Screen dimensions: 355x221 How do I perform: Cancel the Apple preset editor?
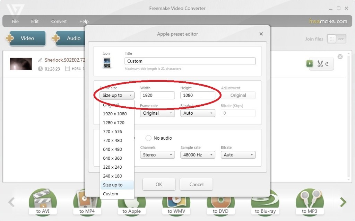coord(196,184)
